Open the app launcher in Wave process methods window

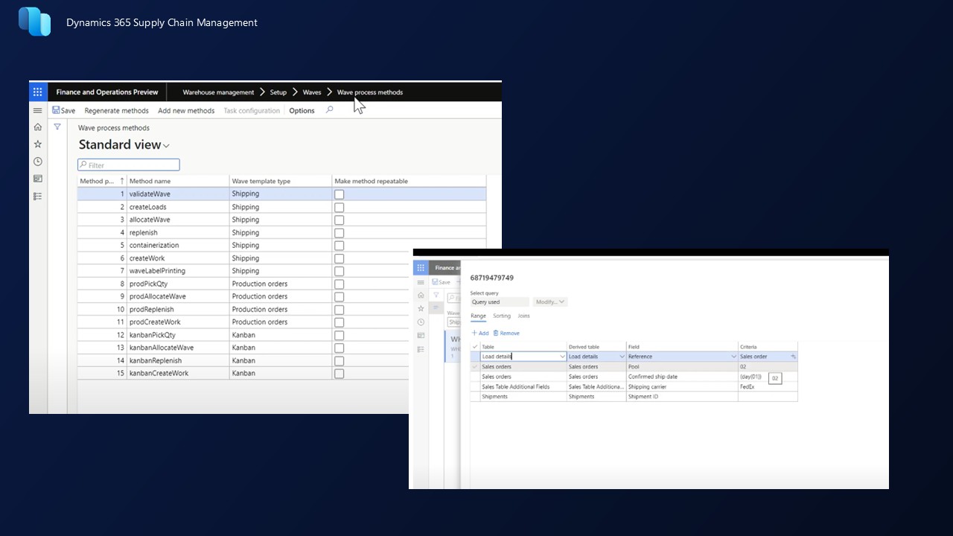click(x=38, y=92)
